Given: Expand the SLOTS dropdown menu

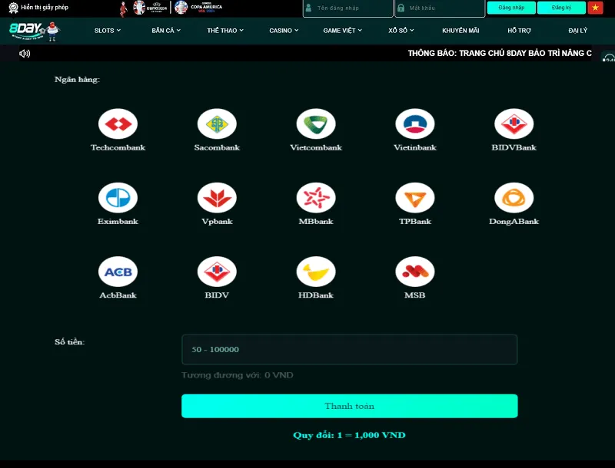Looking at the screenshot, I should (108, 31).
